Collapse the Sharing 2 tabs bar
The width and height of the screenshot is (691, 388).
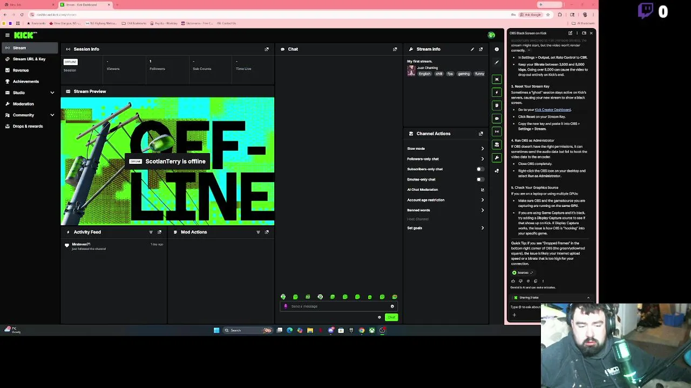click(588, 297)
